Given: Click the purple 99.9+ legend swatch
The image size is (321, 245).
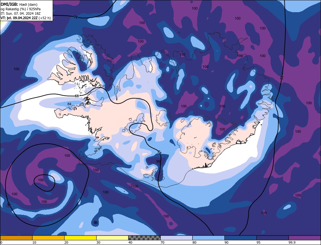Looking at the screenshot, I should [305, 238].
